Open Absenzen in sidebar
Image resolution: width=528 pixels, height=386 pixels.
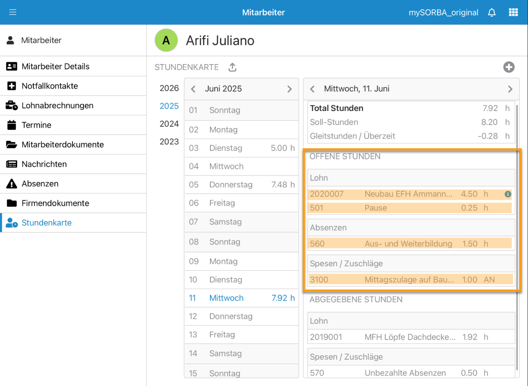[40, 184]
